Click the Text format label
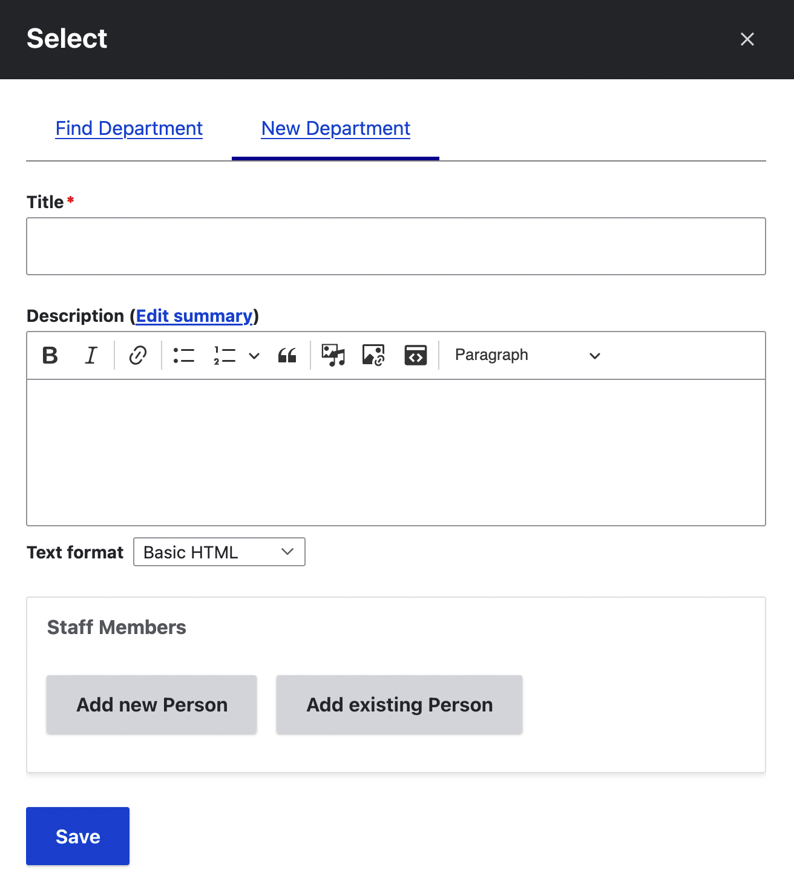Screen dimensions: 794x896 (x=75, y=552)
